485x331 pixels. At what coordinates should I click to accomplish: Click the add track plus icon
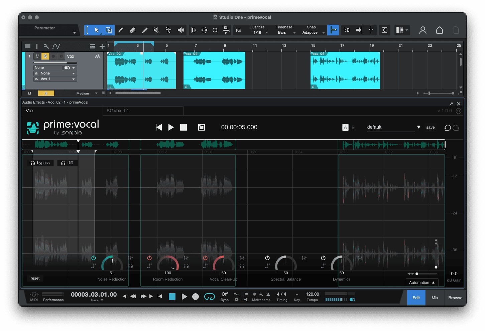(102, 46)
